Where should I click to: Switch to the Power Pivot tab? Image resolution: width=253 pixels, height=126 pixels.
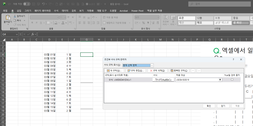point(137,11)
